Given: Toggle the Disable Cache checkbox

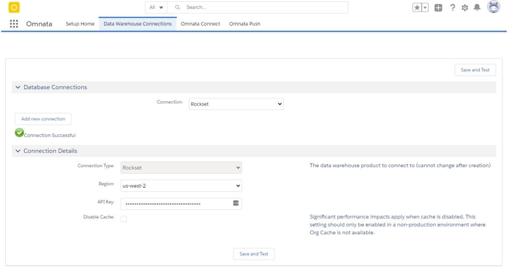Looking at the screenshot, I should [x=124, y=219].
